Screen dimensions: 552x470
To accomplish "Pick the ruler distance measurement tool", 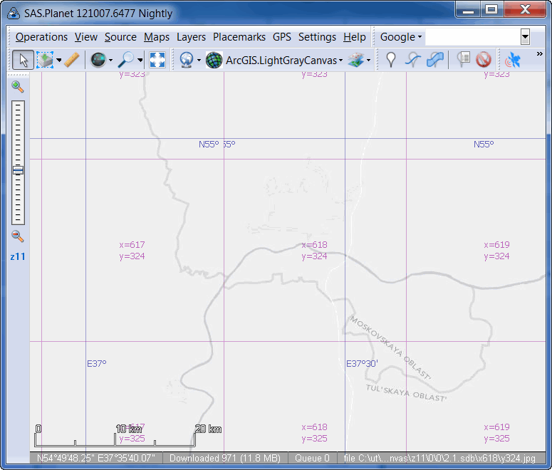I will (x=71, y=61).
